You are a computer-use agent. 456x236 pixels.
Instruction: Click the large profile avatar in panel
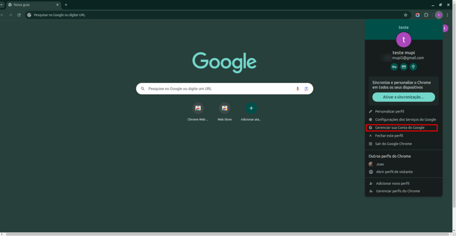point(403,40)
